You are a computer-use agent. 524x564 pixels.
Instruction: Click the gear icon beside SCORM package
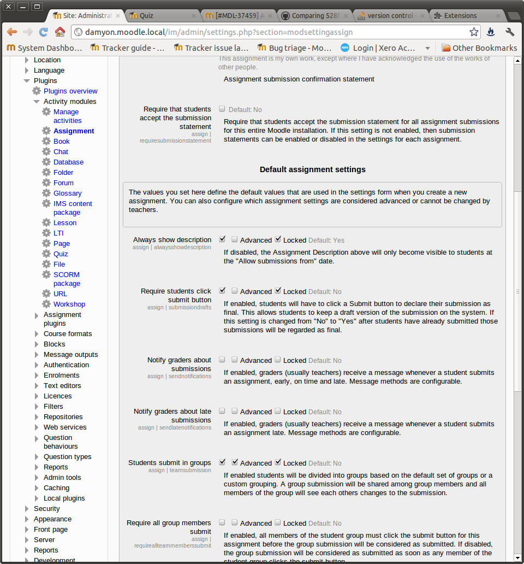coord(46,274)
